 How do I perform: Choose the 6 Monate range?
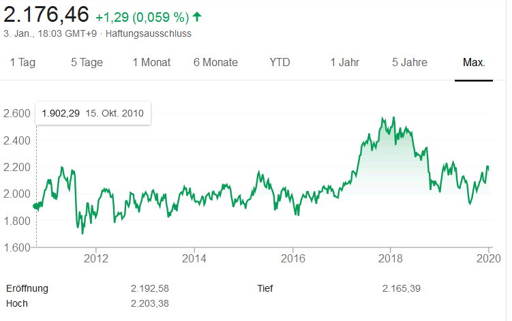215,63
